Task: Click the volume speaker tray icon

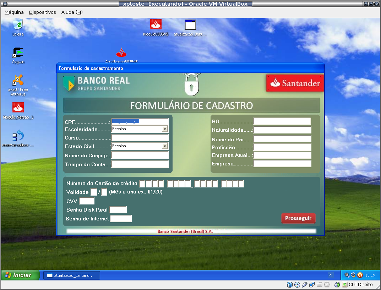Action: click(347, 275)
